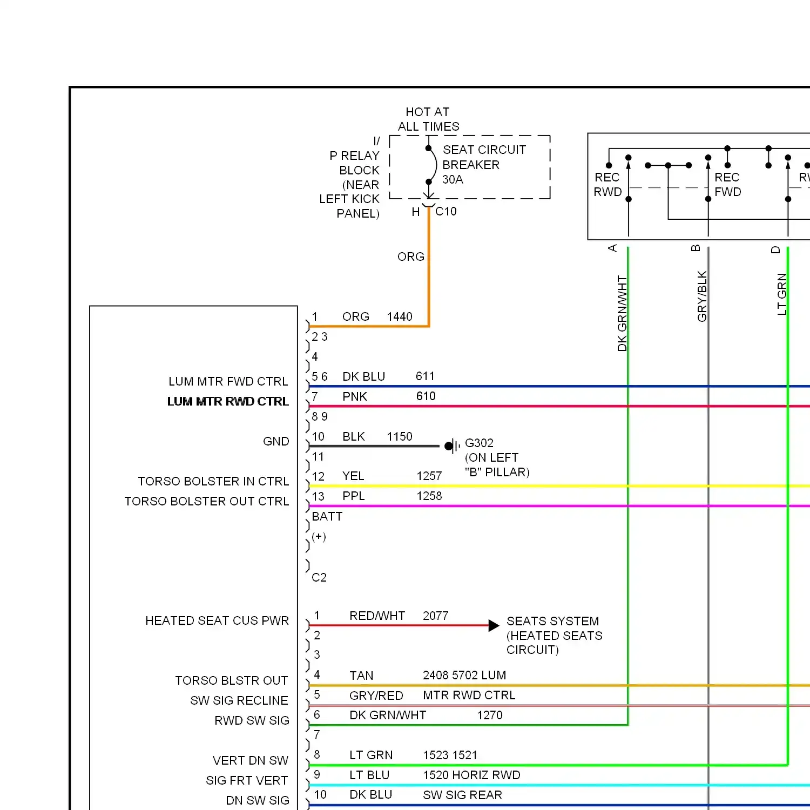Click the vertical DK GRN/WHT wire label

pos(622,314)
